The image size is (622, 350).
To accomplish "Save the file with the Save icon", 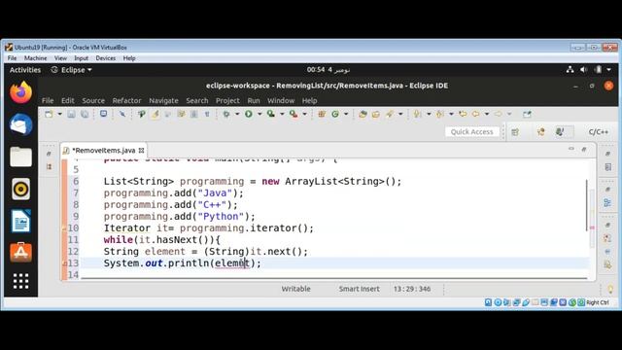I will click(71, 115).
